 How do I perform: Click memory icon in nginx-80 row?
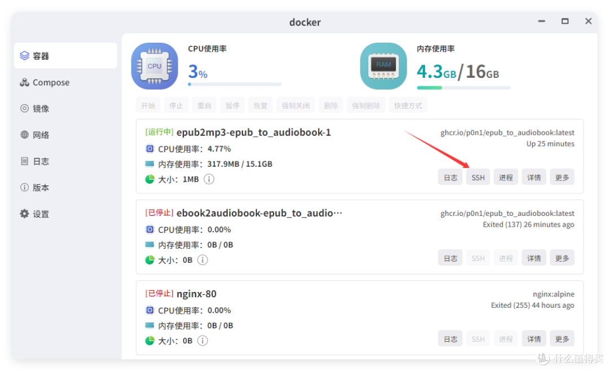(149, 325)
